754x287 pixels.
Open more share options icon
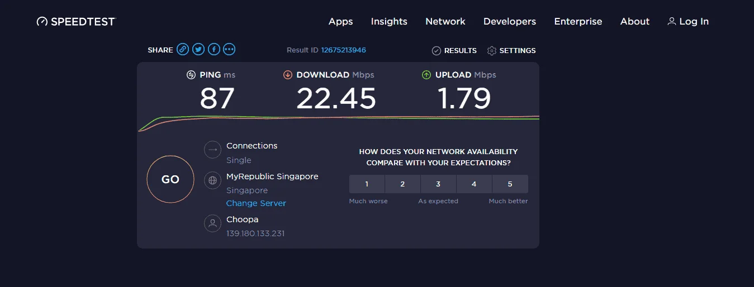coord(229,50)
